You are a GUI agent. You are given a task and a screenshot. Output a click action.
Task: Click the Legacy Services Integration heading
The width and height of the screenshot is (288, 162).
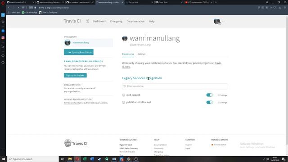(x=142, y=78)
